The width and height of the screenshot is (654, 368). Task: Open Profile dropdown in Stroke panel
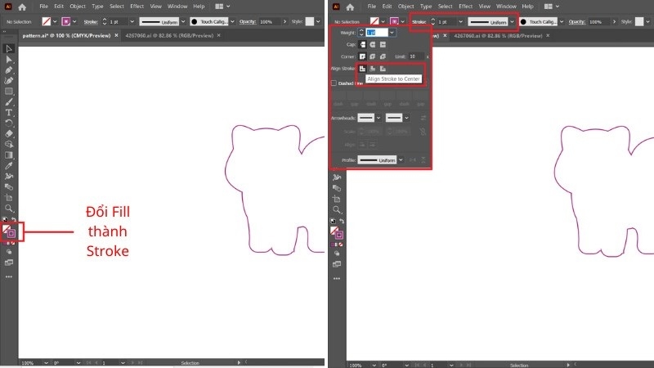click(x=401, y=160)
